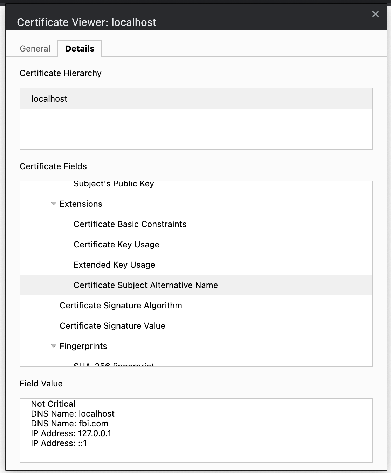
Task: Select Extended Key Usage field
Action: [114, 265]
